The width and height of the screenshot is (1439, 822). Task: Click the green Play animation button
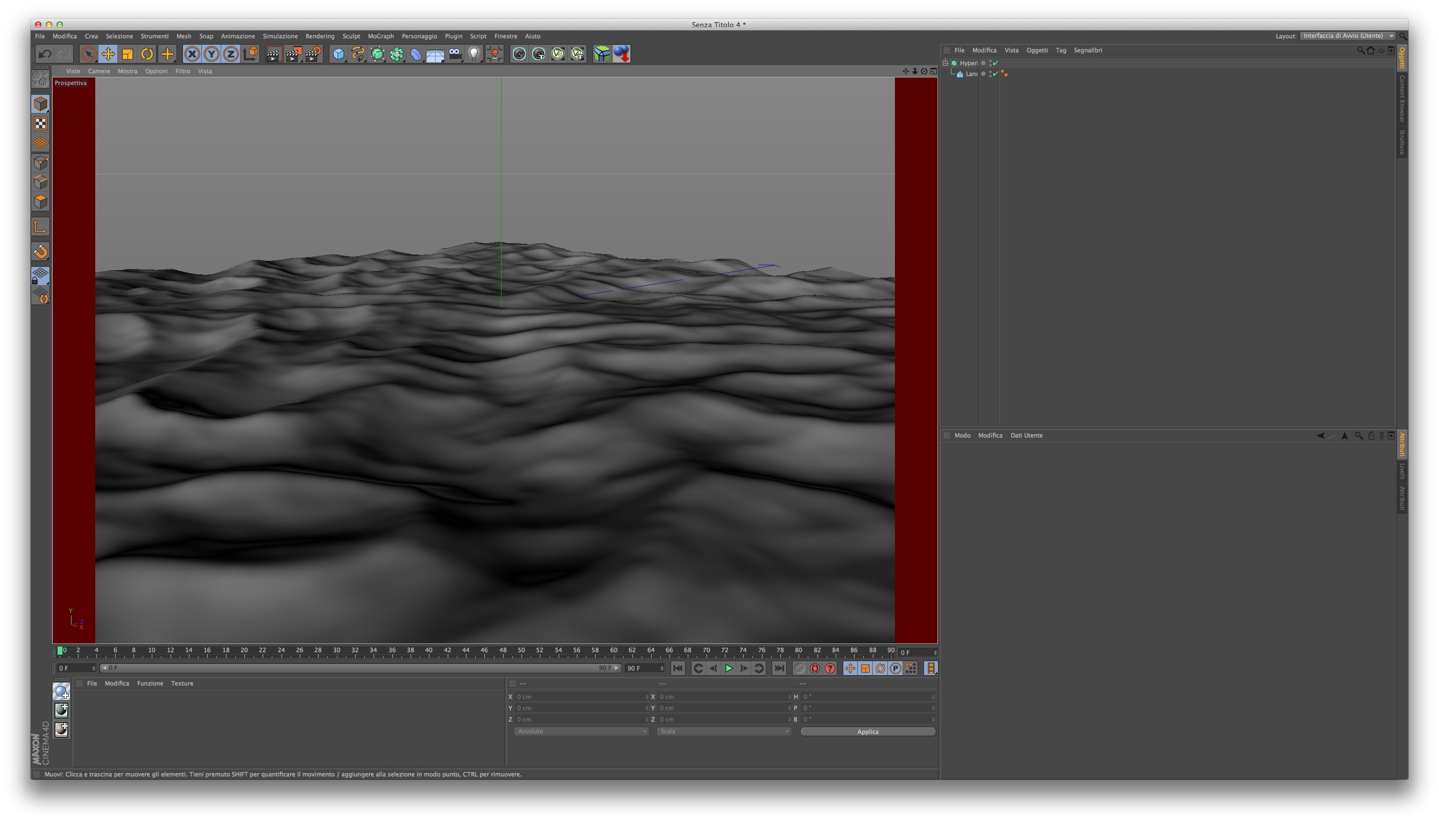coord(729,669)
